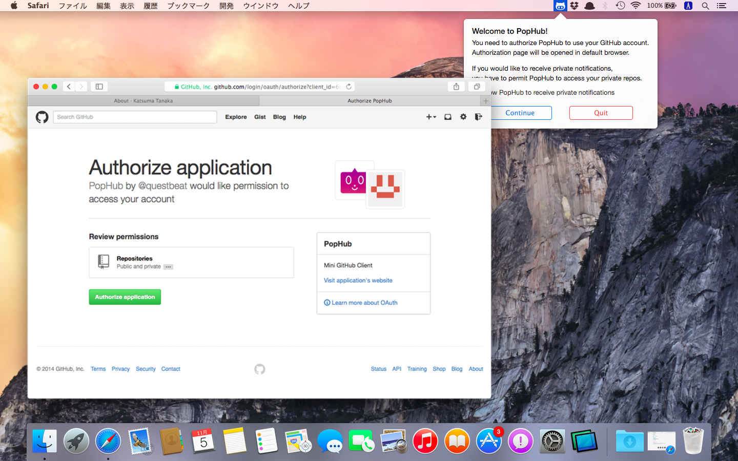Open the Trash in the Dock

(693, 441)
